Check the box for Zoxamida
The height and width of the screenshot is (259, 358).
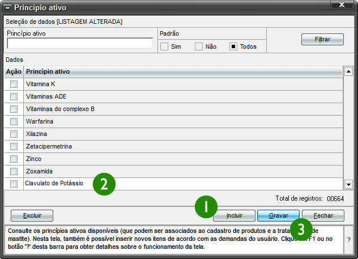click(x=14, y=171)
